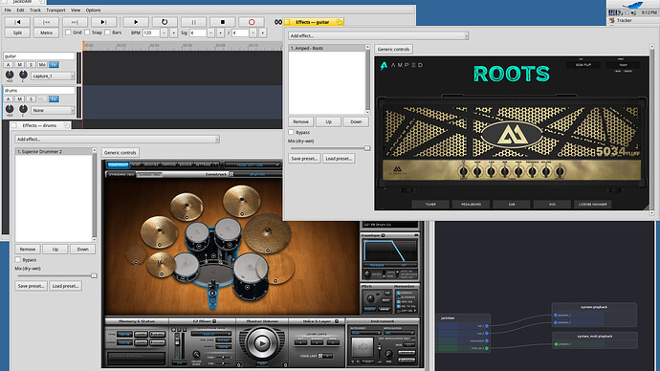Click the Remove button in the drums Effects window
The image size is (660, 371).
pyautogui.click(x=28, y=249)
